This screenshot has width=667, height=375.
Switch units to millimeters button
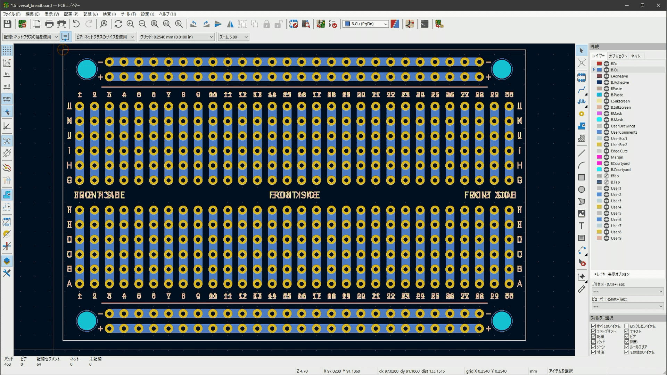click(7, 99)
